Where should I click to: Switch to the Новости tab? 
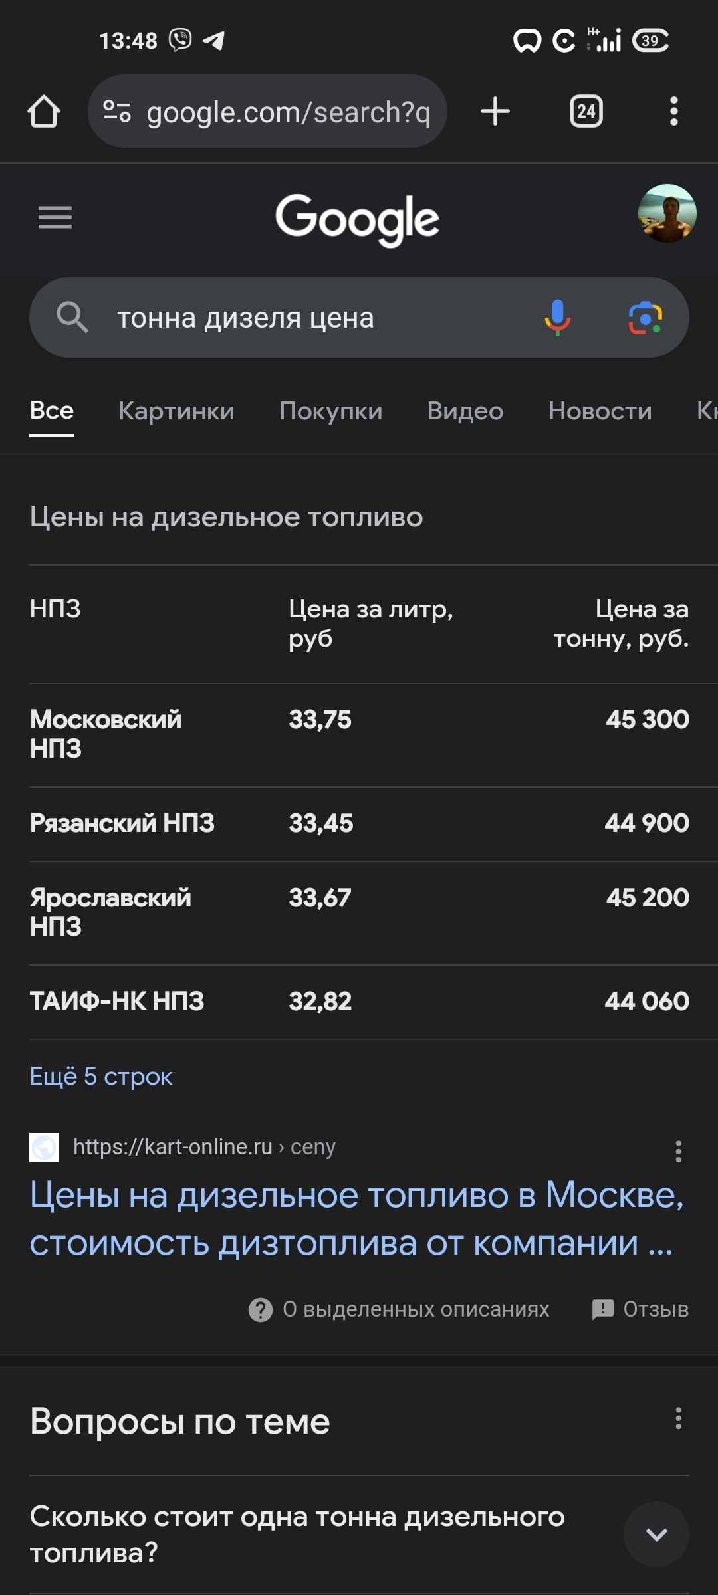[x=600, y=411]
